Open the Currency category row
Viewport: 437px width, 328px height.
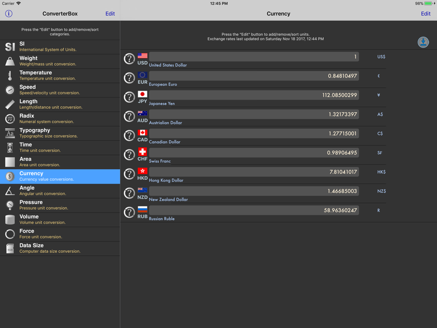pos(60,176)
